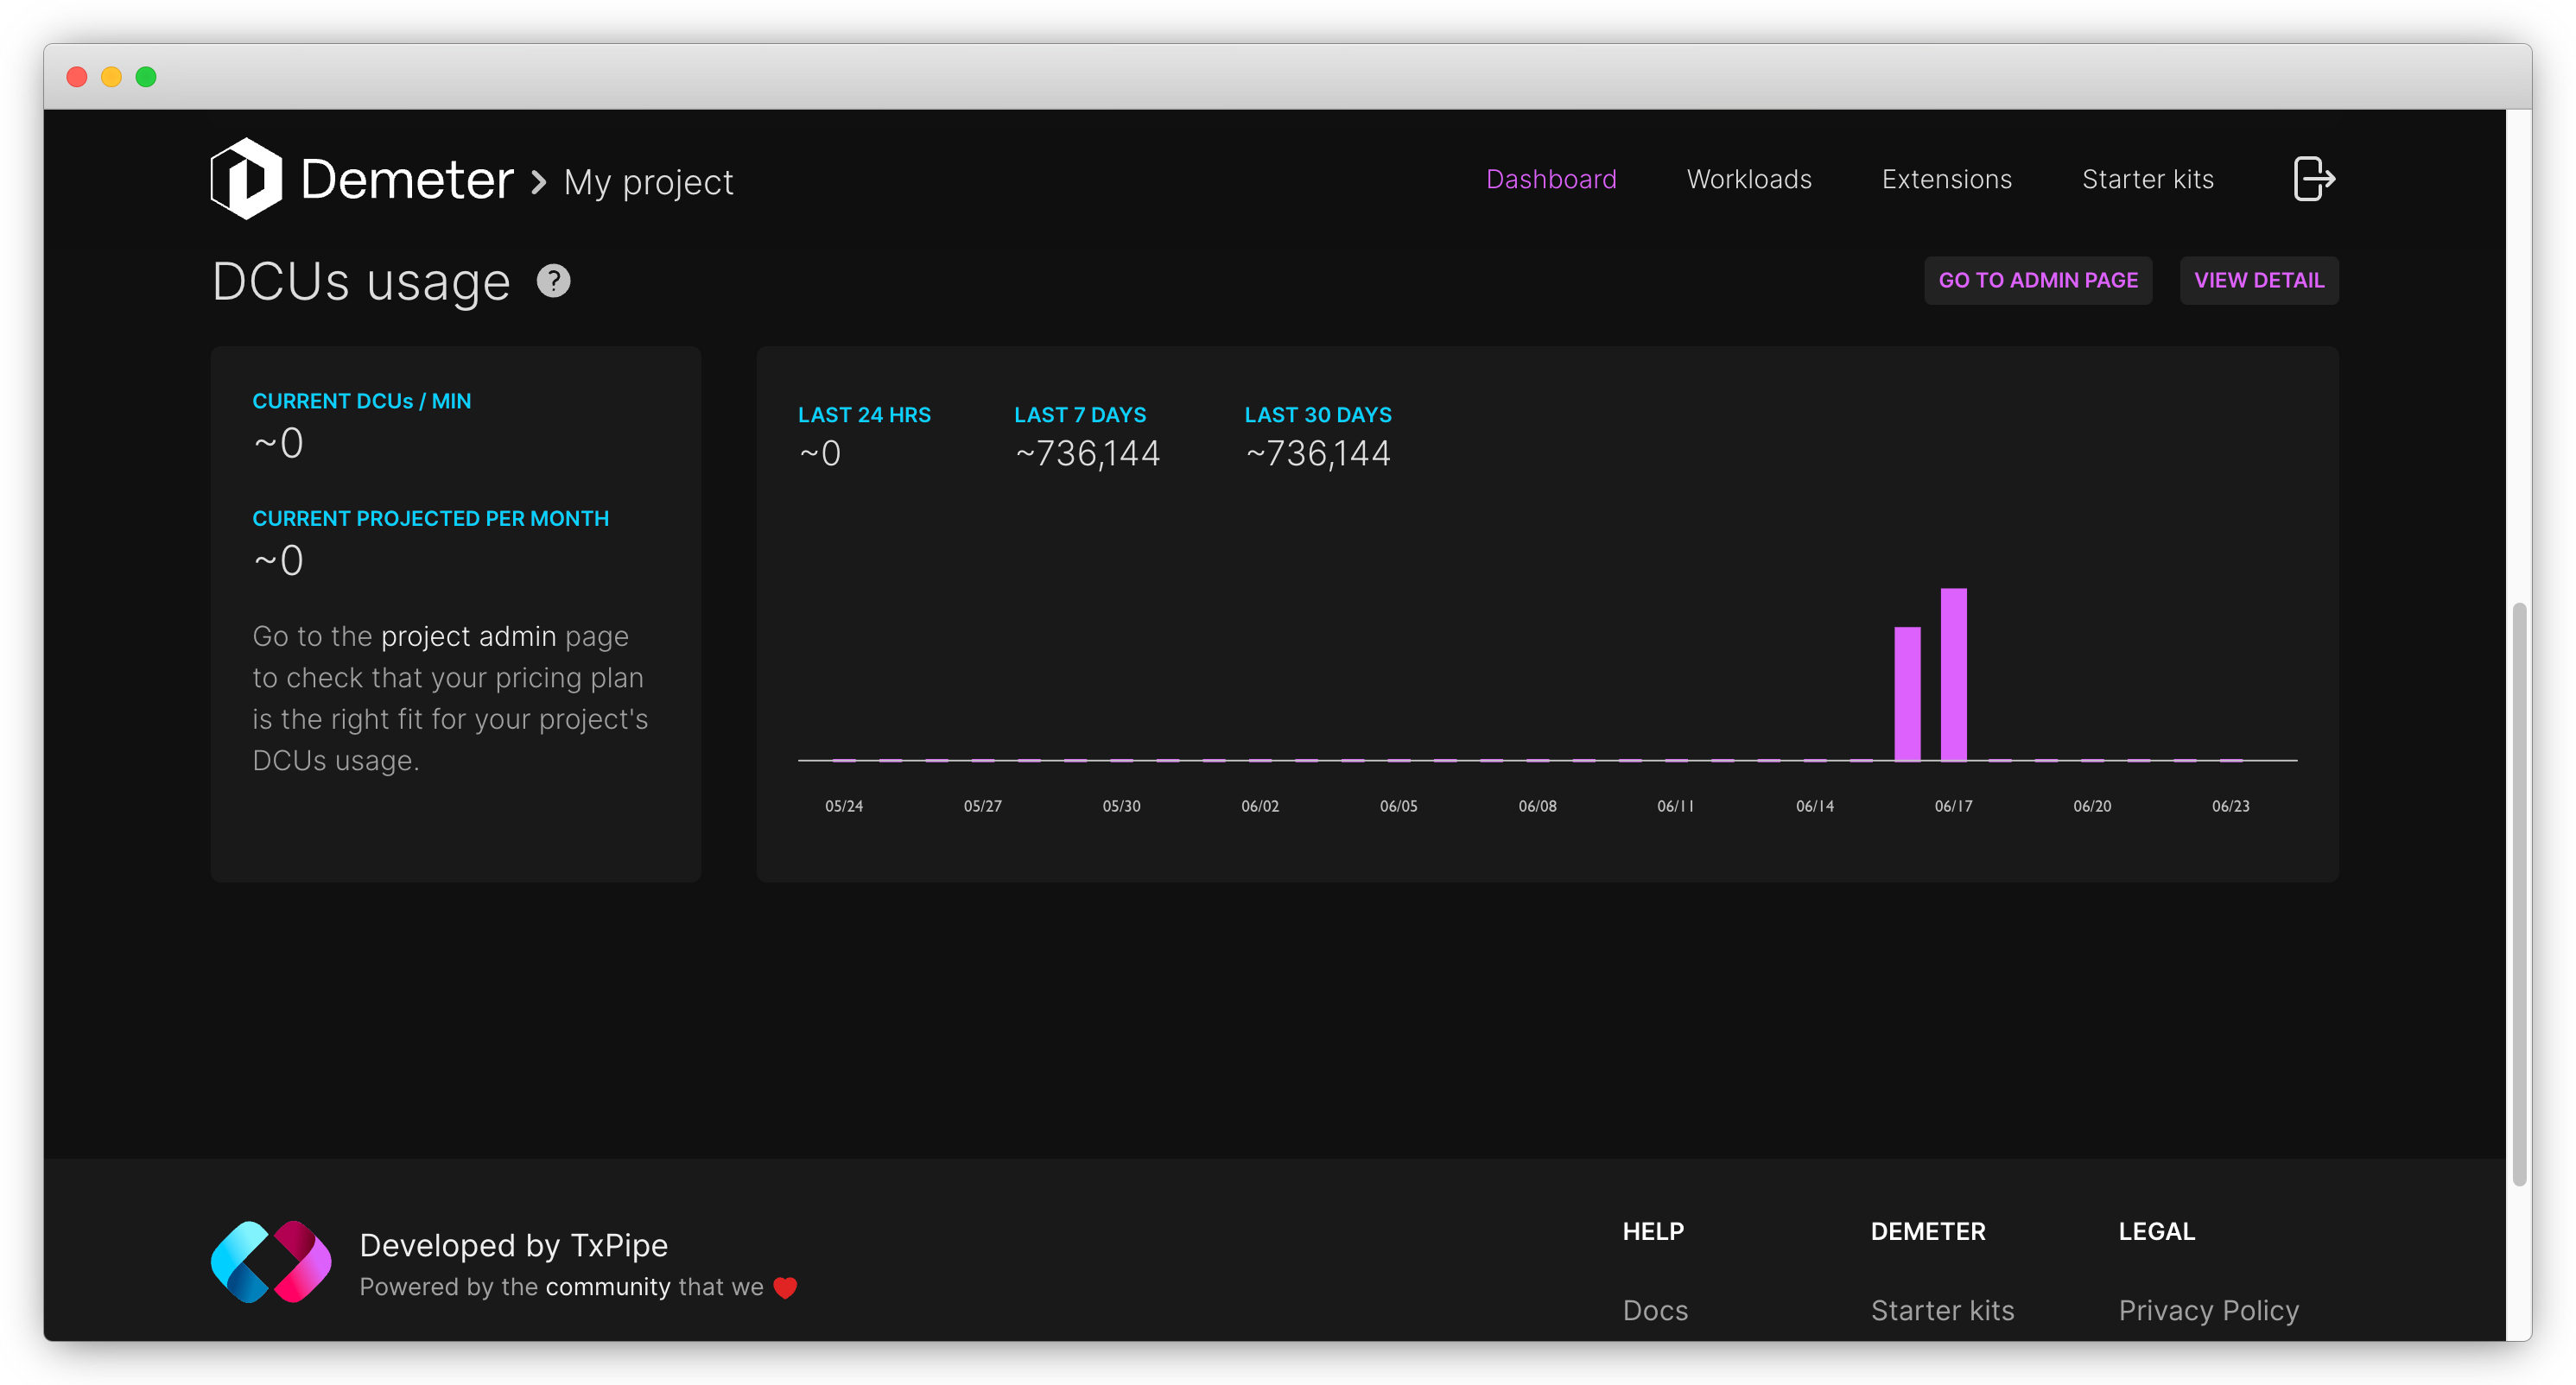Screen dimensions: 2576x1385
Task: Click the TxPipe logo in footer
Action: pos(271,1262)
